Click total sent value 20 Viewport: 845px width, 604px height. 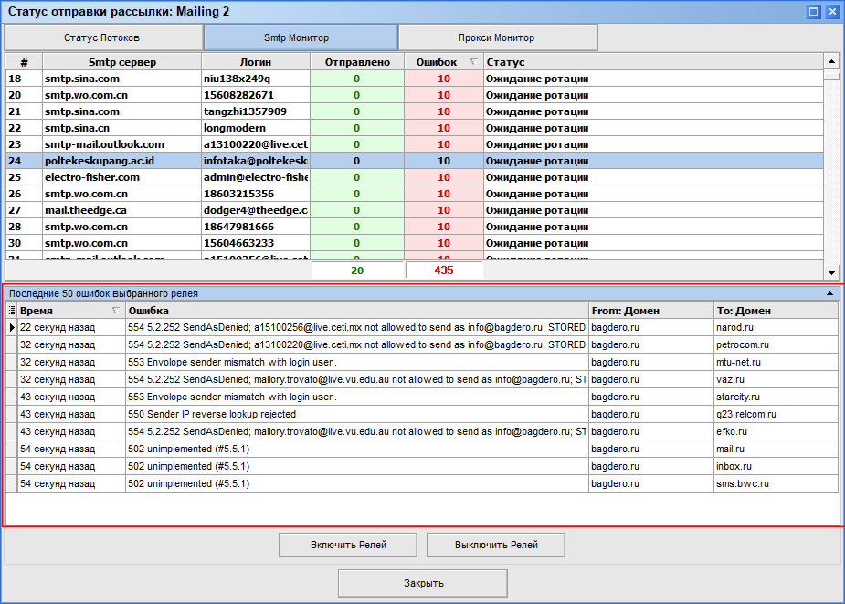[357, 270]
